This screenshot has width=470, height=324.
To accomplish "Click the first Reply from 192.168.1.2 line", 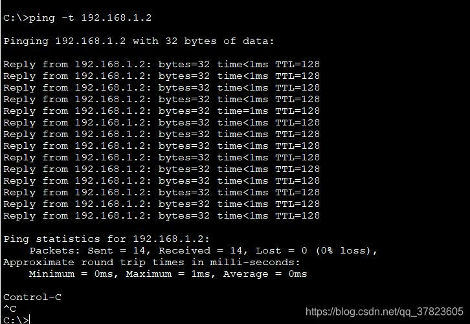I will tap(162, 65).
